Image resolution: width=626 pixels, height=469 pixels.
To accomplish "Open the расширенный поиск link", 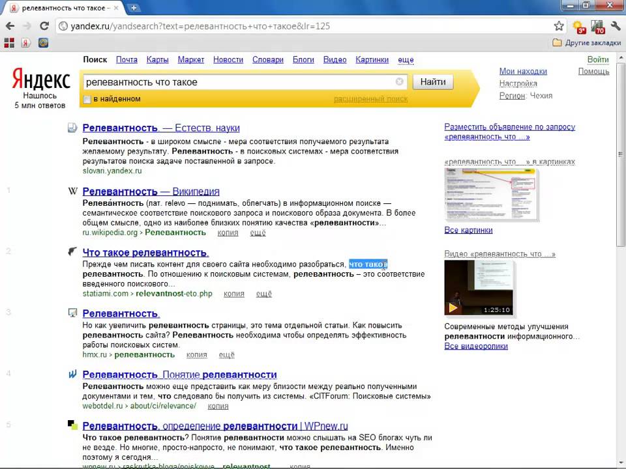I will 370,99.
